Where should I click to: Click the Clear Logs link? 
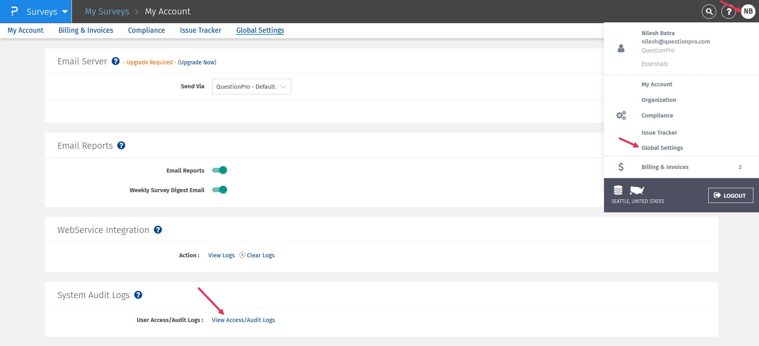[x=260, y=255]
